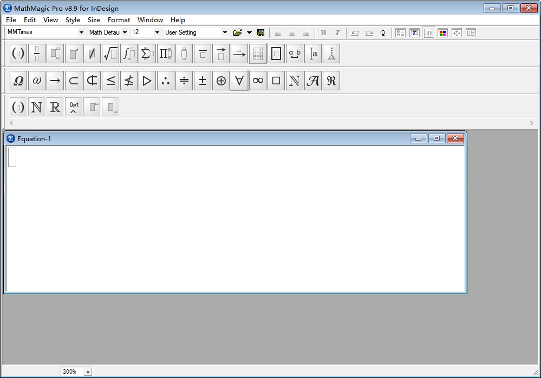This screenshot has height=378, width=541.
Task: Open the division operator palette
Action: [x=184, y=81]
